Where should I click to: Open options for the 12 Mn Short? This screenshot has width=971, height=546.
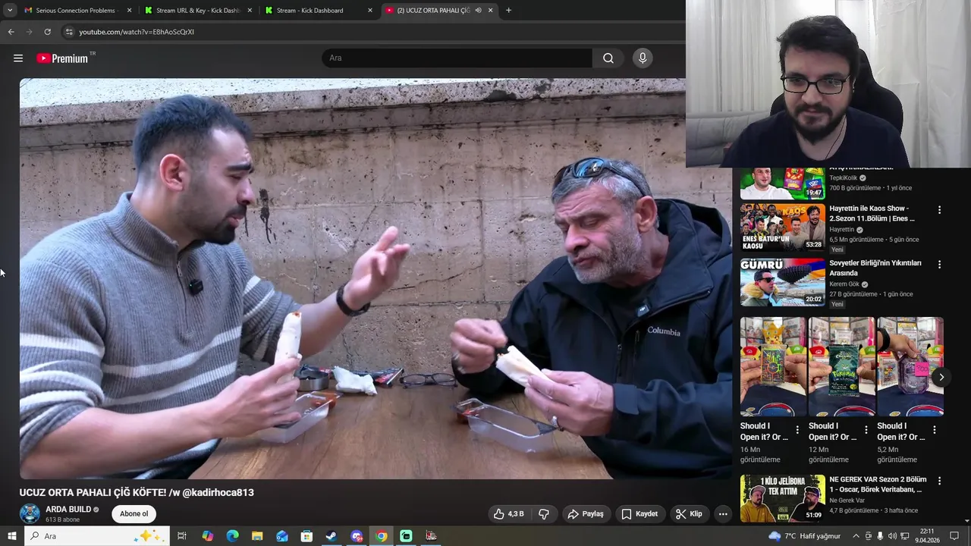click(866, 430)
